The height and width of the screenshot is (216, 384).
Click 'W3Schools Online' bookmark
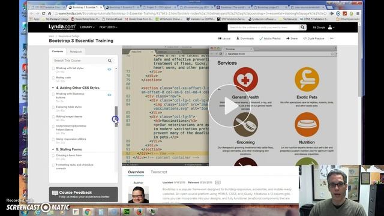pos(169,19)
